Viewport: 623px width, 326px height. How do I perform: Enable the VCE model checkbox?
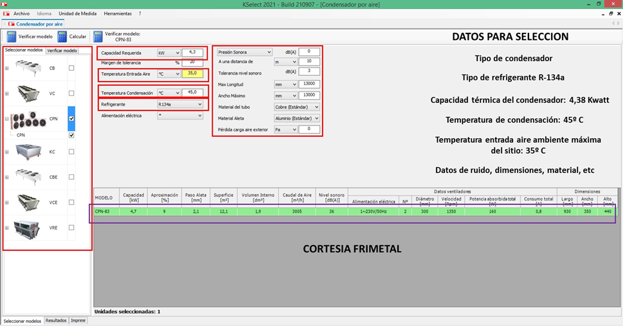(x=71, y=203)
